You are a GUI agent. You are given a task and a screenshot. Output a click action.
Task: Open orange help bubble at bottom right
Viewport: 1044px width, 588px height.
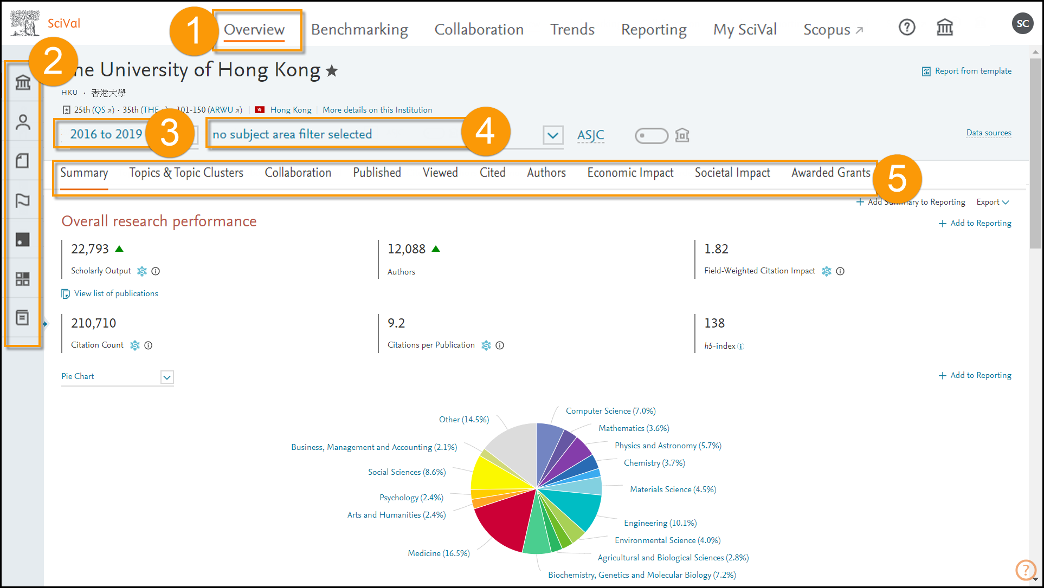click(1026, 570)
